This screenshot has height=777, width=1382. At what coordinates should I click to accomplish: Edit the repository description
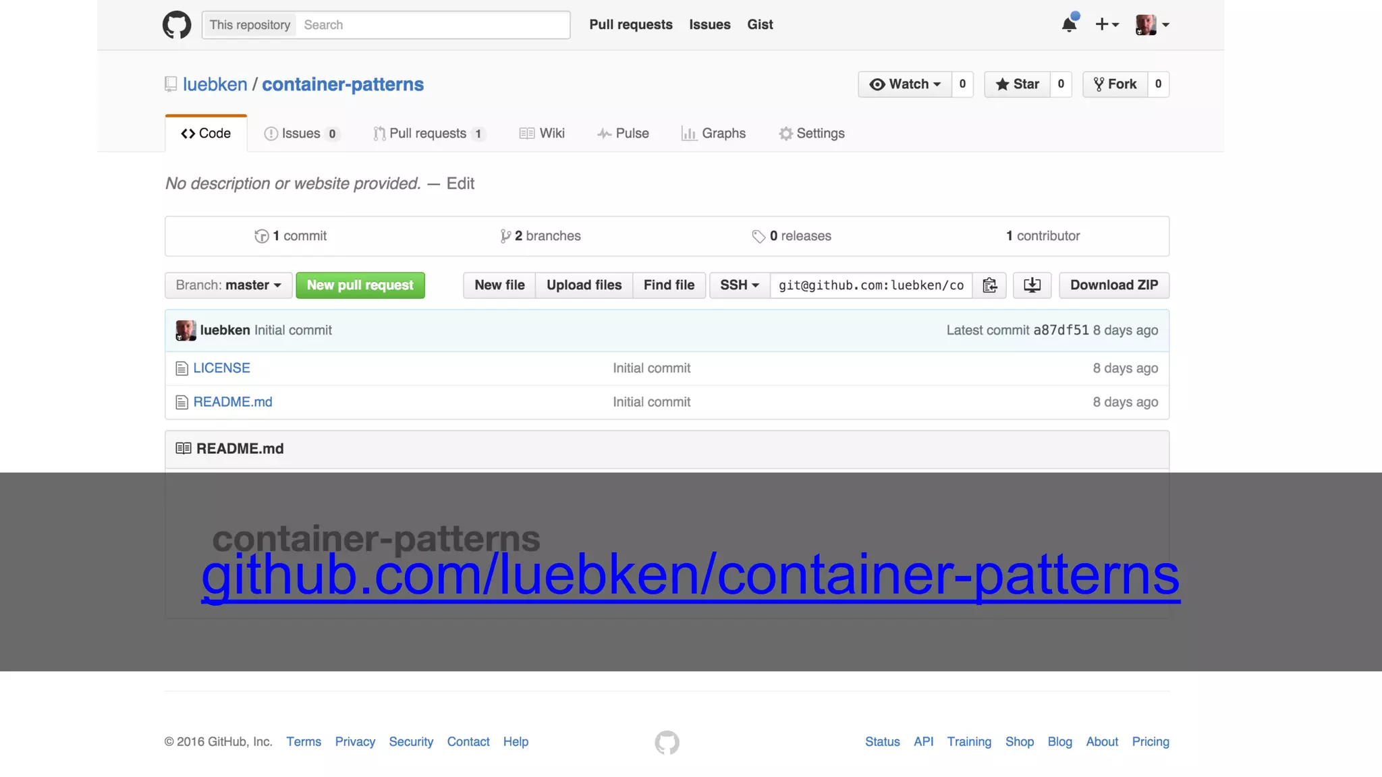[x=460, y=183]
